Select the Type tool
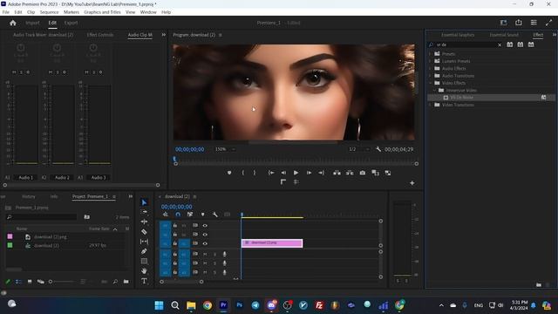558x314 pixels. coord(144,281)
